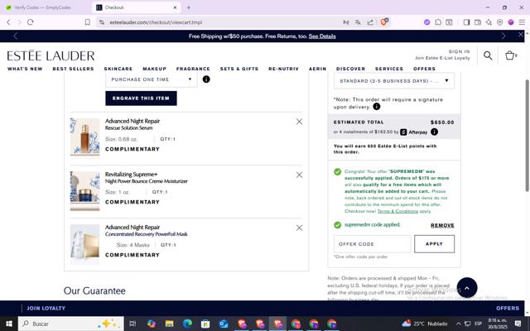Open Terms & Conditions link
Image resolution: width=530 pixels, height=331 pixels.
(397, 211)
